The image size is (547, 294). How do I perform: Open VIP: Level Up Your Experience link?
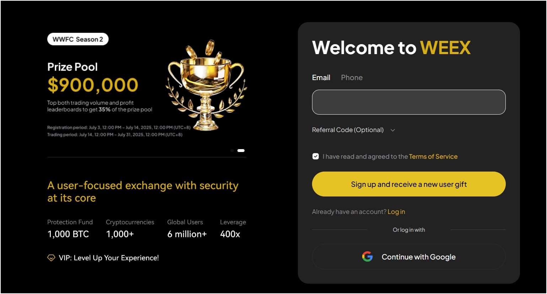point(109,258)
